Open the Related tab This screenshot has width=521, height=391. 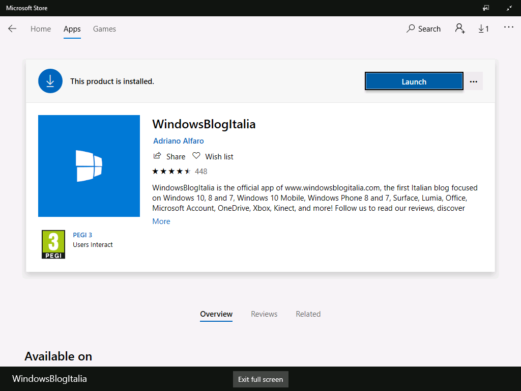[x=308, y=314]
